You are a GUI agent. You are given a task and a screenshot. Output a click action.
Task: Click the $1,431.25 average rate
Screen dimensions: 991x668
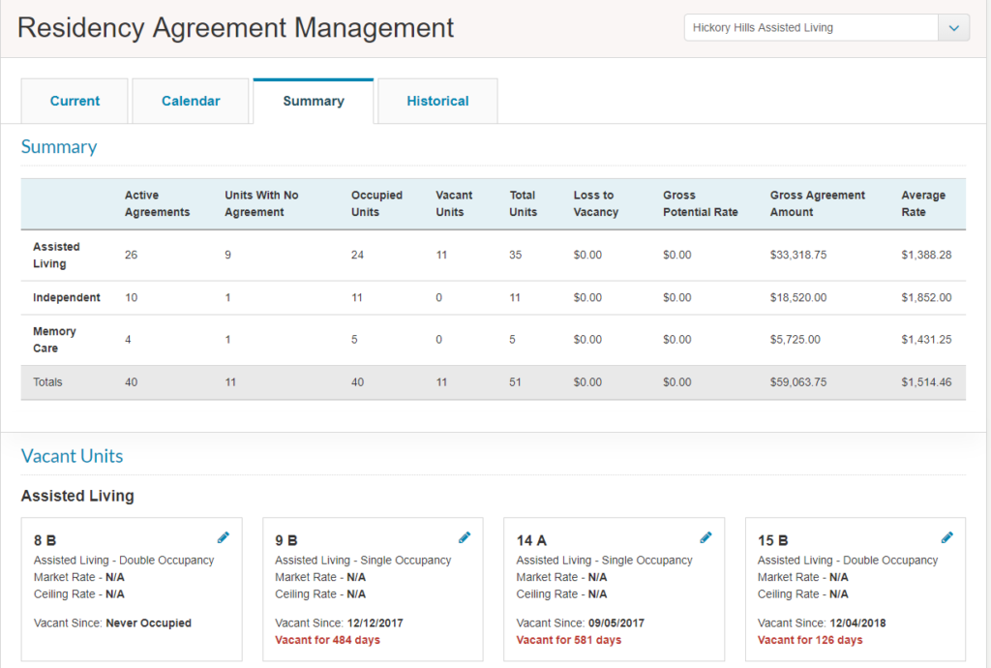click(926, 340)
